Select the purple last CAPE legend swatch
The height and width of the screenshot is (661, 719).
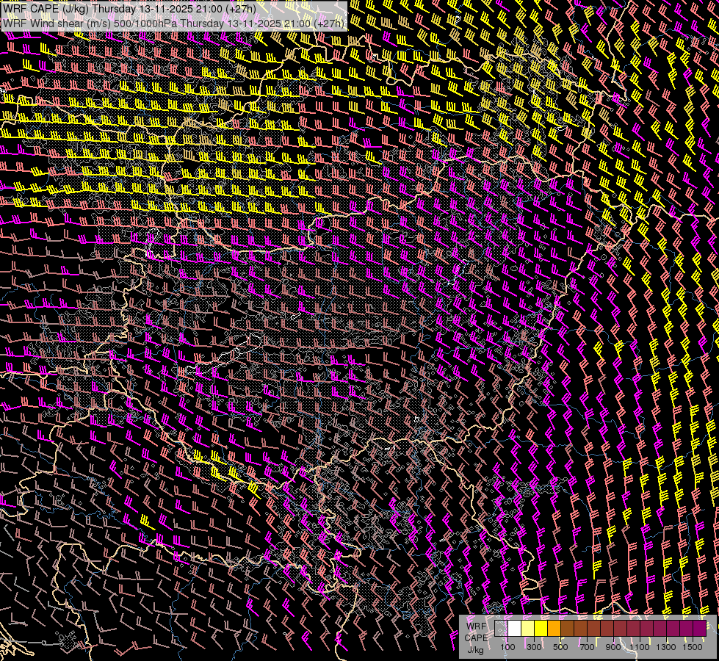click(x=700, y=629)
